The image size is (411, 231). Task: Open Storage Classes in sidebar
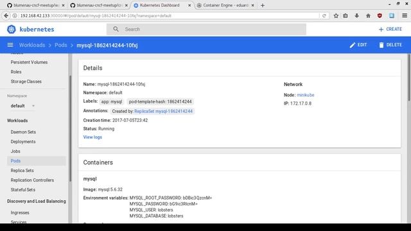click(26, 81)
